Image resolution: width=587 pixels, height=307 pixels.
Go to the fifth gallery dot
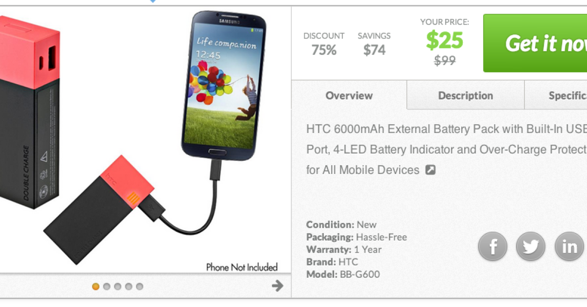[x=140, y=286]
